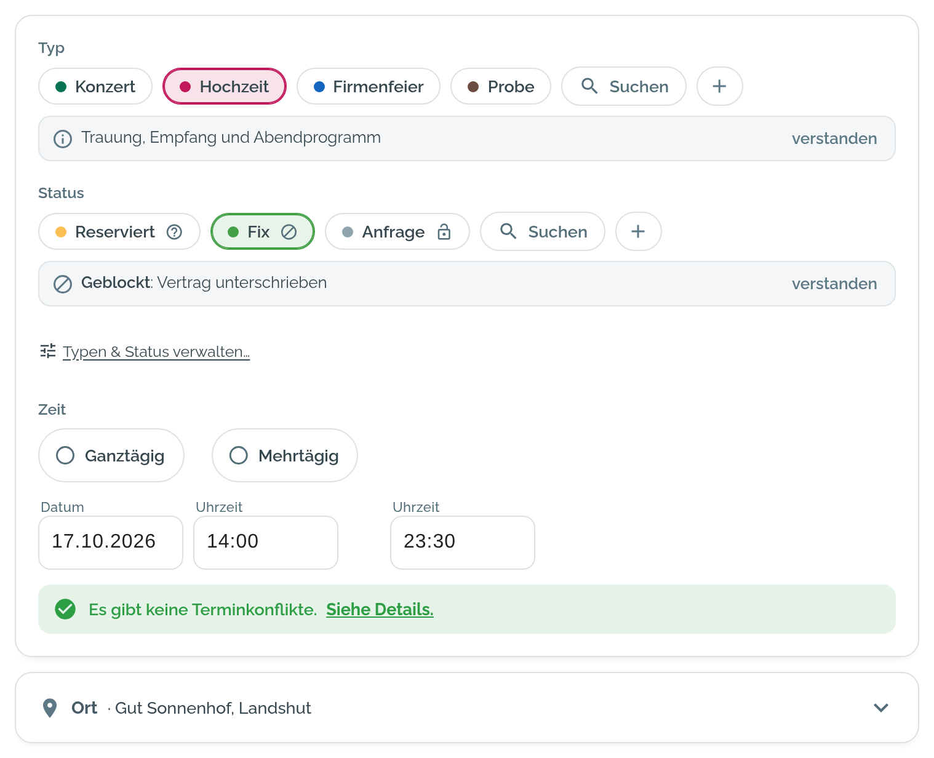
Task: Click info icon beside Trauung description
Action: tap(63, 139)
